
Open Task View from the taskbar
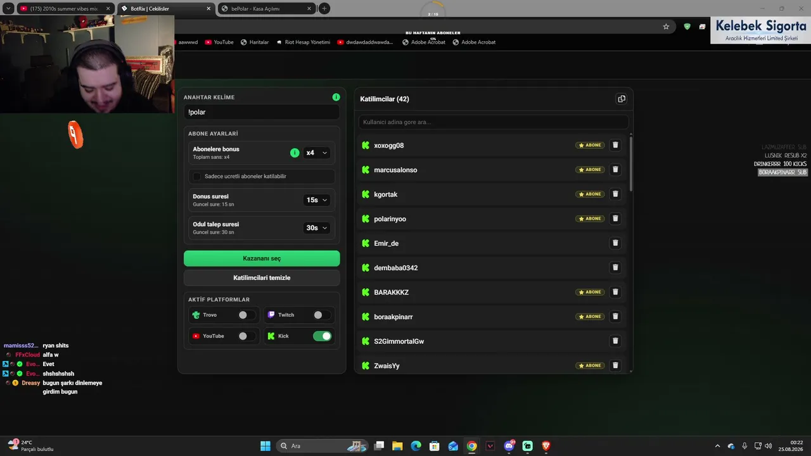point(379,446)
